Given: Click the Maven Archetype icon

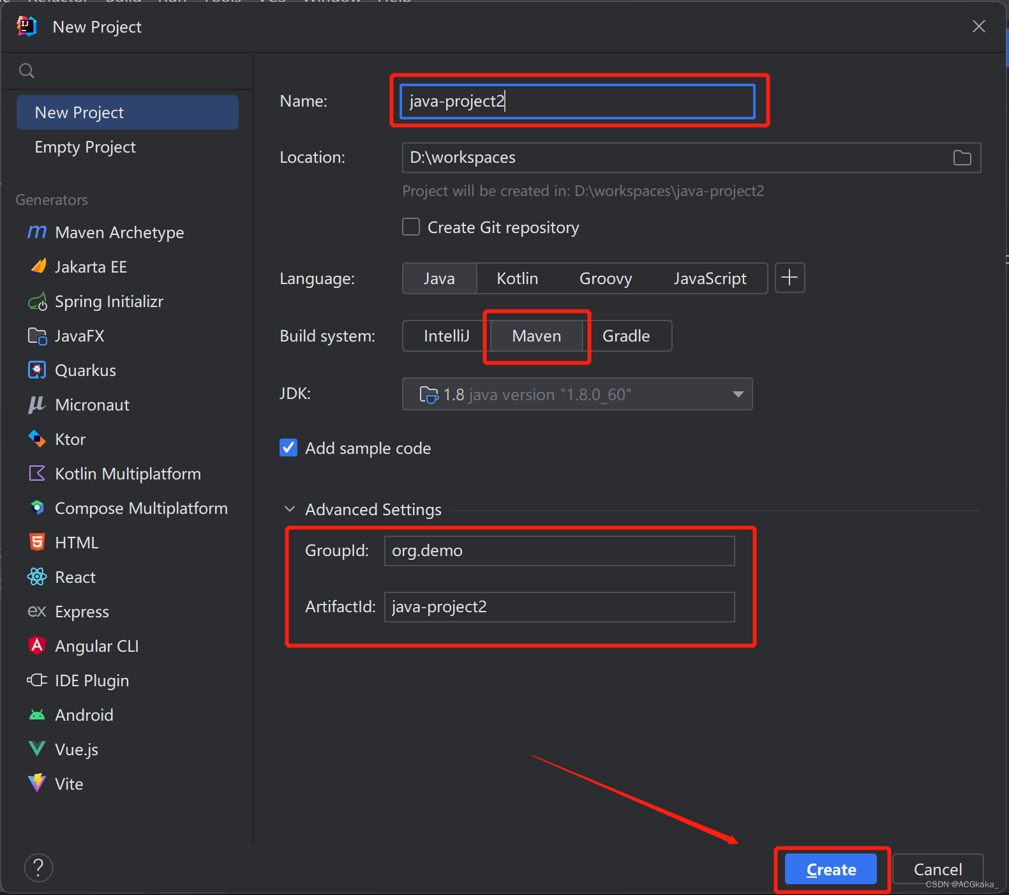Looking at the screenshot, I should (37, 232).
